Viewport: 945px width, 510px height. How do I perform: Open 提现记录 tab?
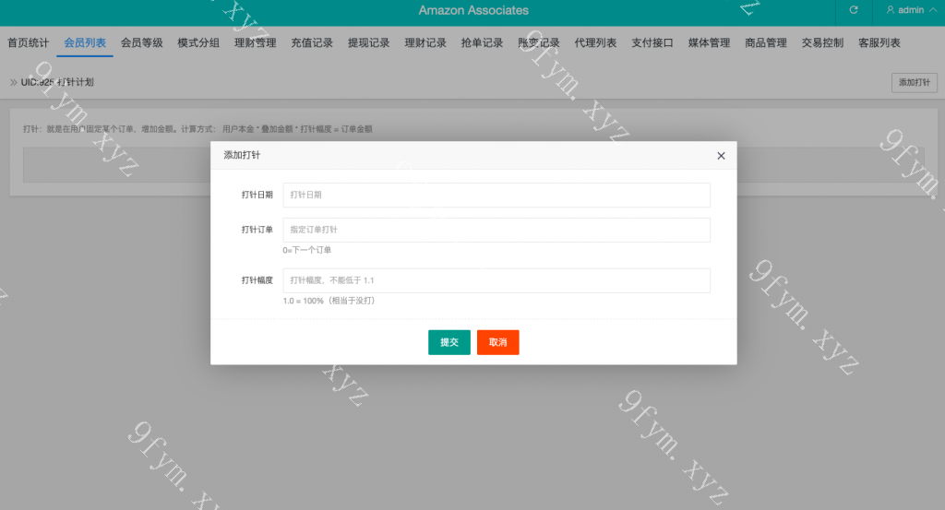[368, 42]
